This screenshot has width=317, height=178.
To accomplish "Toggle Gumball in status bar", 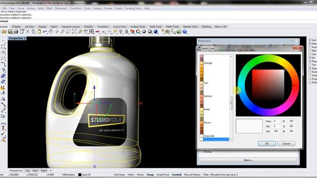I will point(176,175).
